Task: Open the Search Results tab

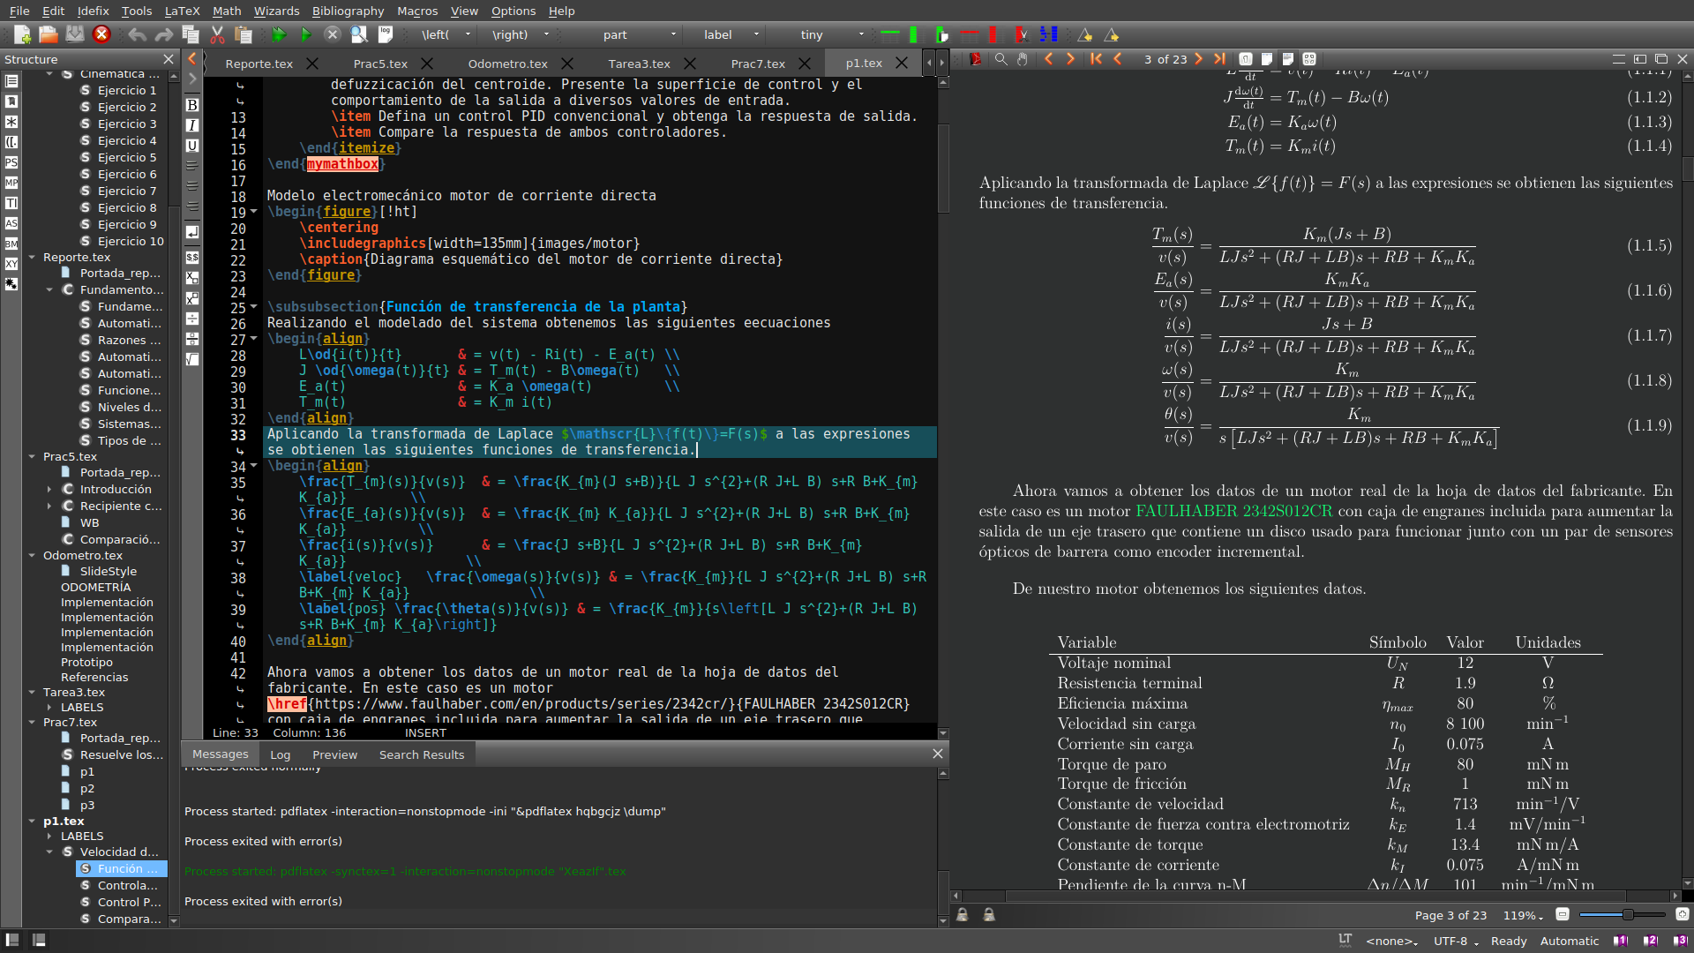Action: (421, 754)
